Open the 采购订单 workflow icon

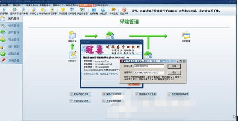click(x=72, y=37)
